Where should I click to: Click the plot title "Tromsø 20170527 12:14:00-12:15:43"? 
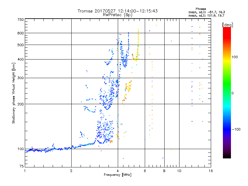[x=118, y=11]
